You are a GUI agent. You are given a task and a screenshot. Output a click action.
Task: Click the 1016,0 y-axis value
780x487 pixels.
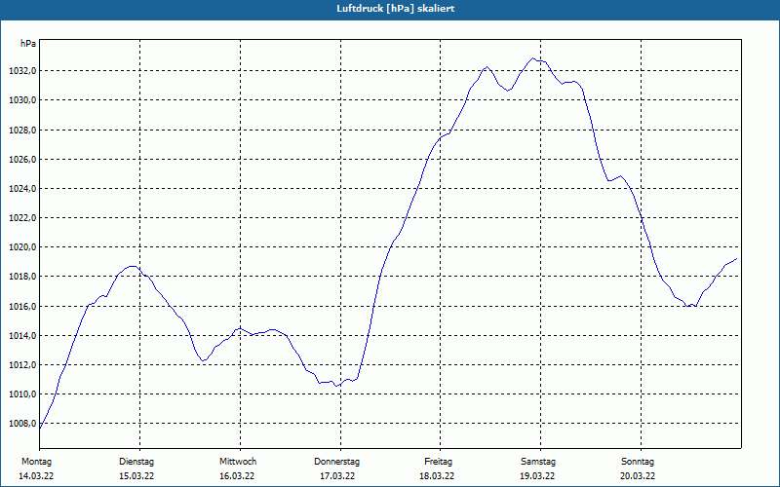pyautogui.click(x=22, y=307)
